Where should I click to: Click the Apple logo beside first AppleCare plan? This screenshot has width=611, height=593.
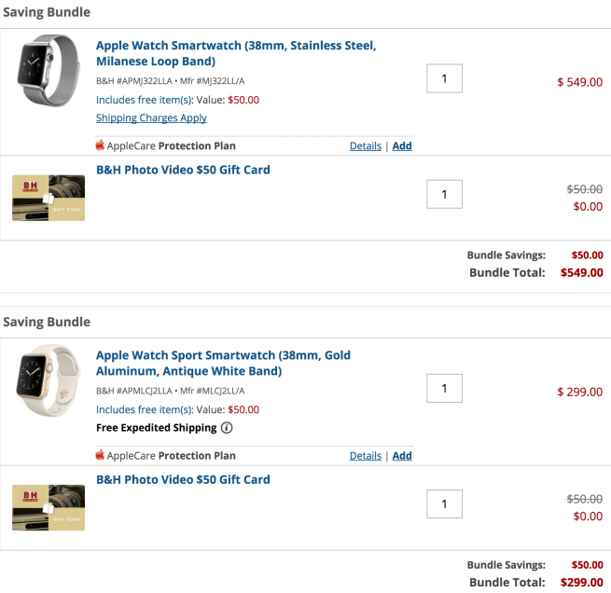tap(101, 145)
